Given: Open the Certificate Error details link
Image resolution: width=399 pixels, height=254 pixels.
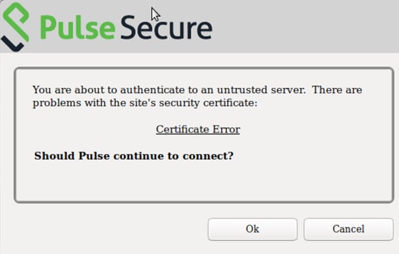Looking at the screenshot, I should (198, 129).
